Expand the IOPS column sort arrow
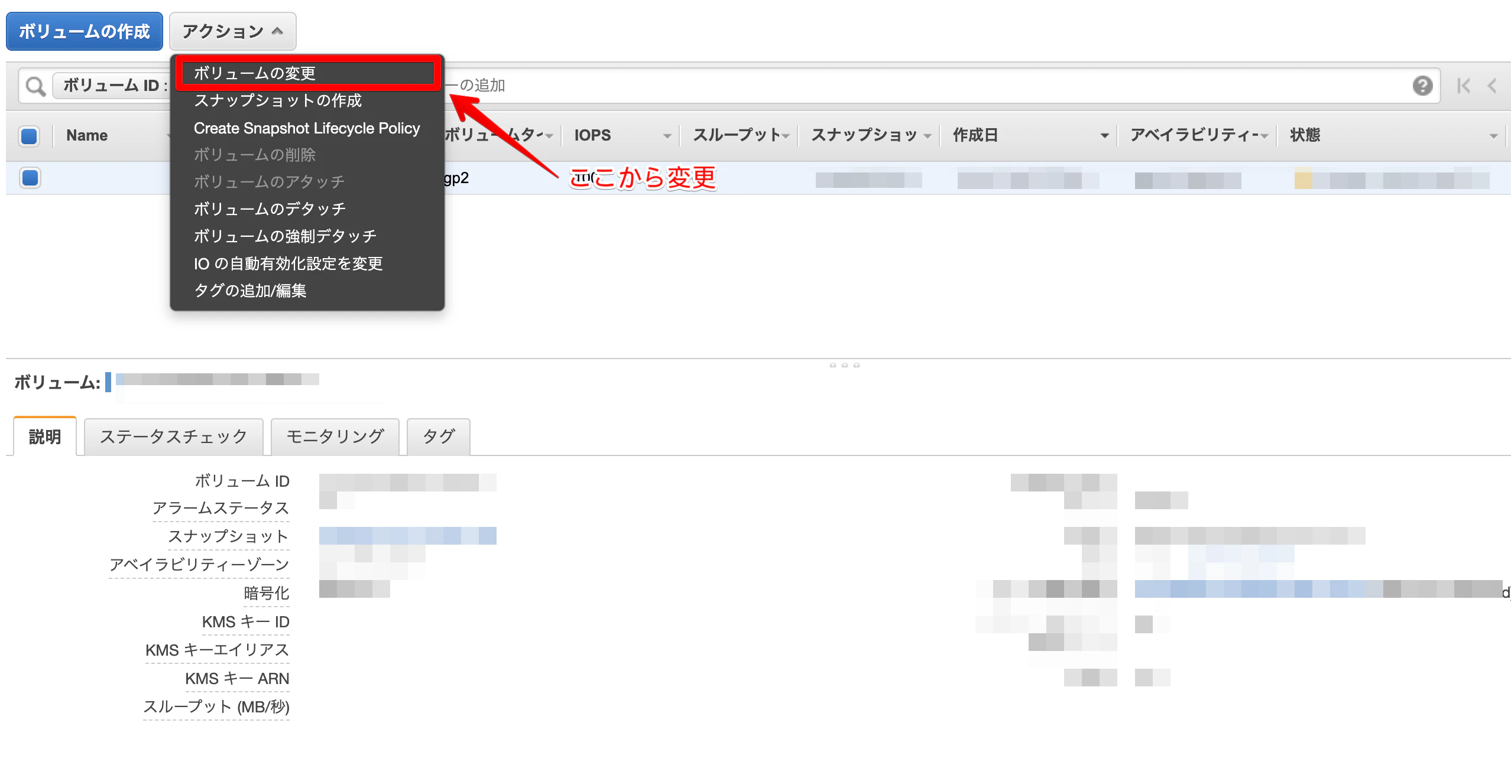 (667, 136)
